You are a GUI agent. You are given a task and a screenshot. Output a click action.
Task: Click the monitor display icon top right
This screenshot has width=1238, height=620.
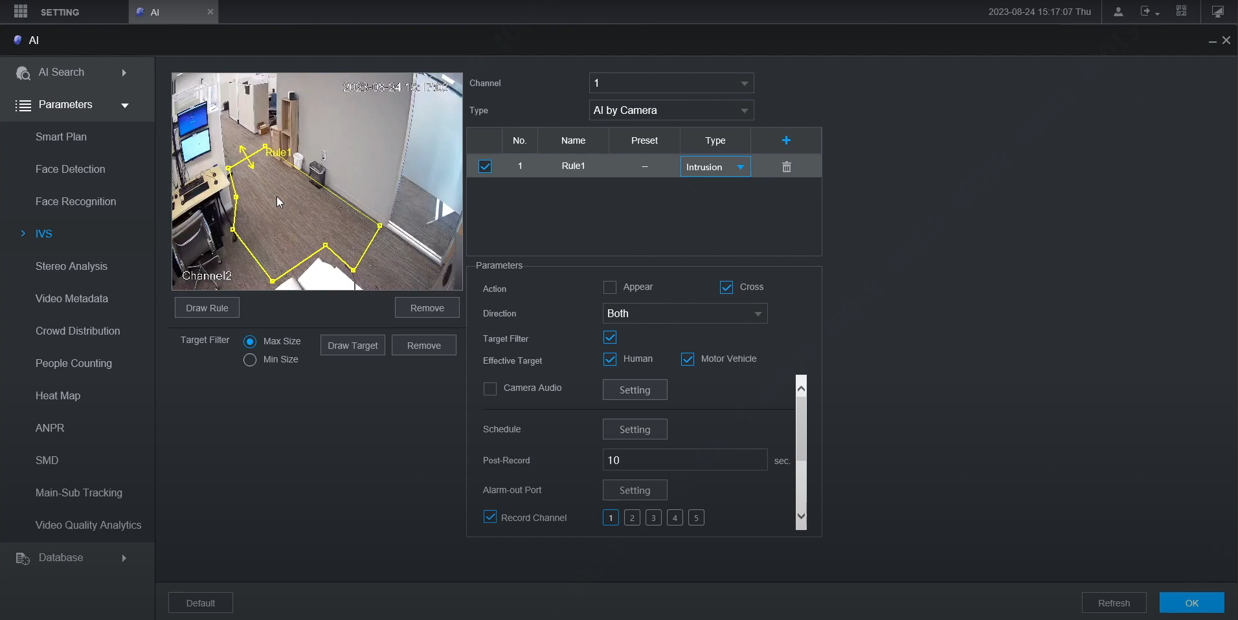coord(1217,11)
